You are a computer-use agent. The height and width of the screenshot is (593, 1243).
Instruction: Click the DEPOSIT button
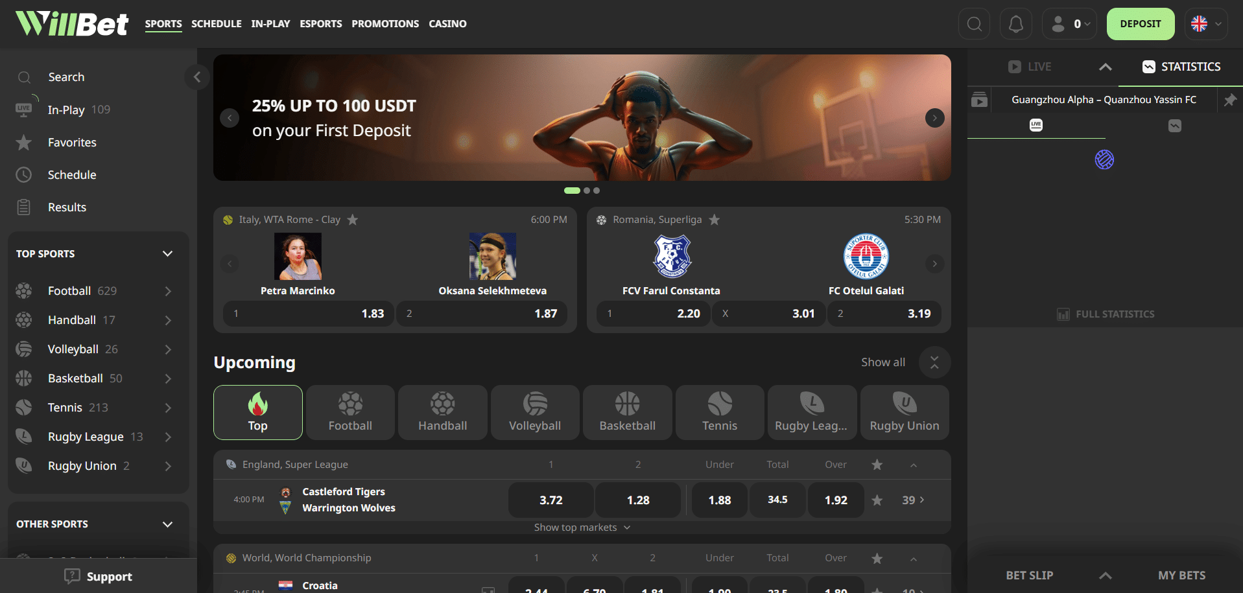coord(1140,24)
